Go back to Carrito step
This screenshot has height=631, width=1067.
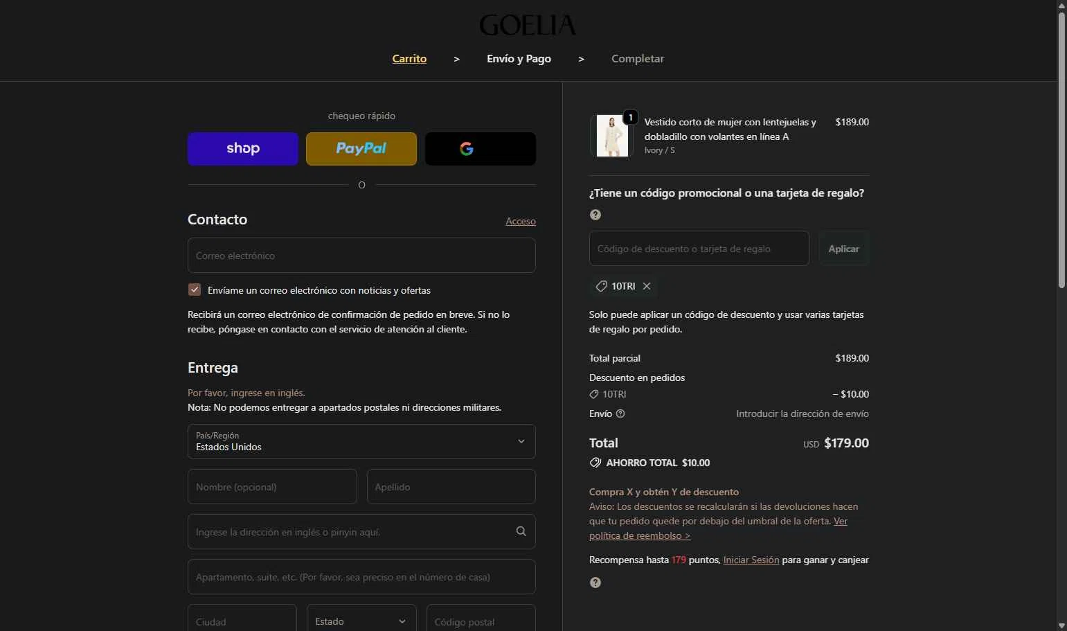[409, 59]
